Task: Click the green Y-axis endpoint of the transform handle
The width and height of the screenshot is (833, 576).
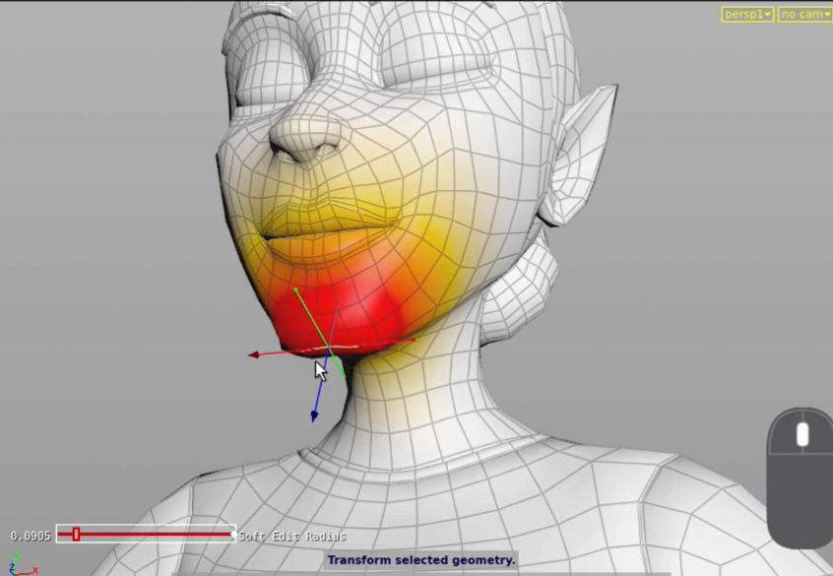Action: click(x=296, y=290)
